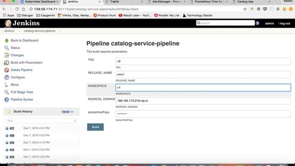
Task: Click status ball for build #55
Action: [x=7, y=142]
